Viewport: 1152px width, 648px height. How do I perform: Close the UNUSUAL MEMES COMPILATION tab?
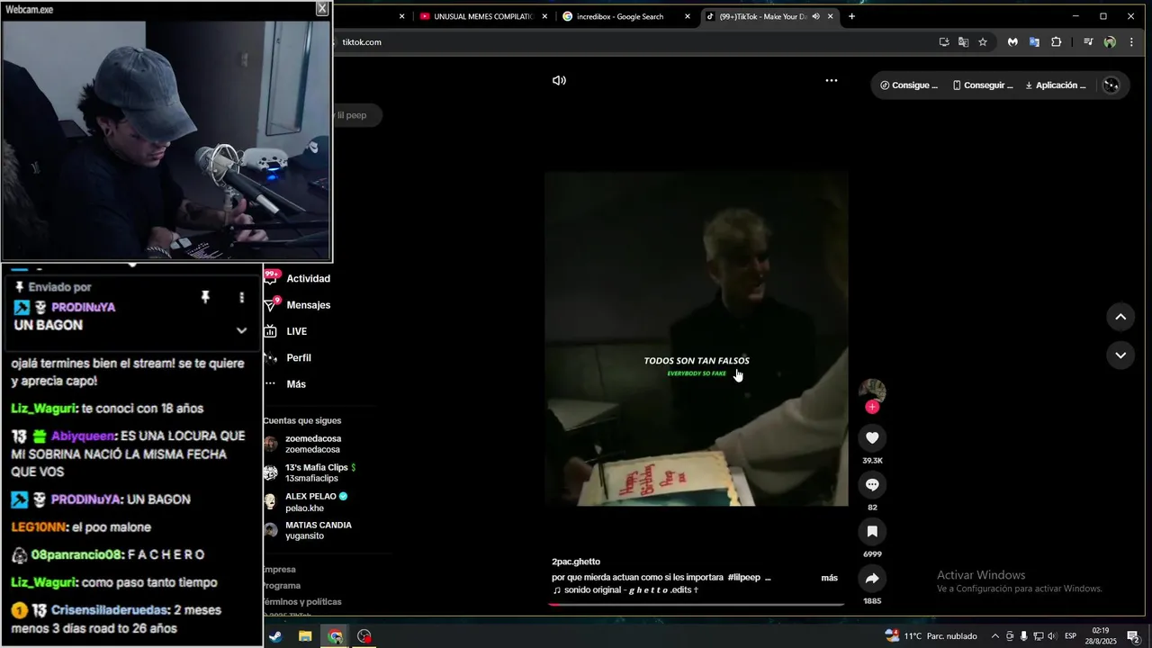click(x=544, y=16)
